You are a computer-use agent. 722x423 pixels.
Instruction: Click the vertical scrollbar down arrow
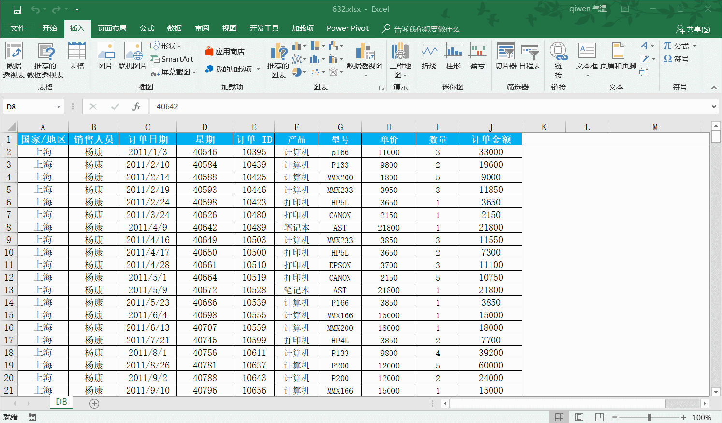click(716, 392)
